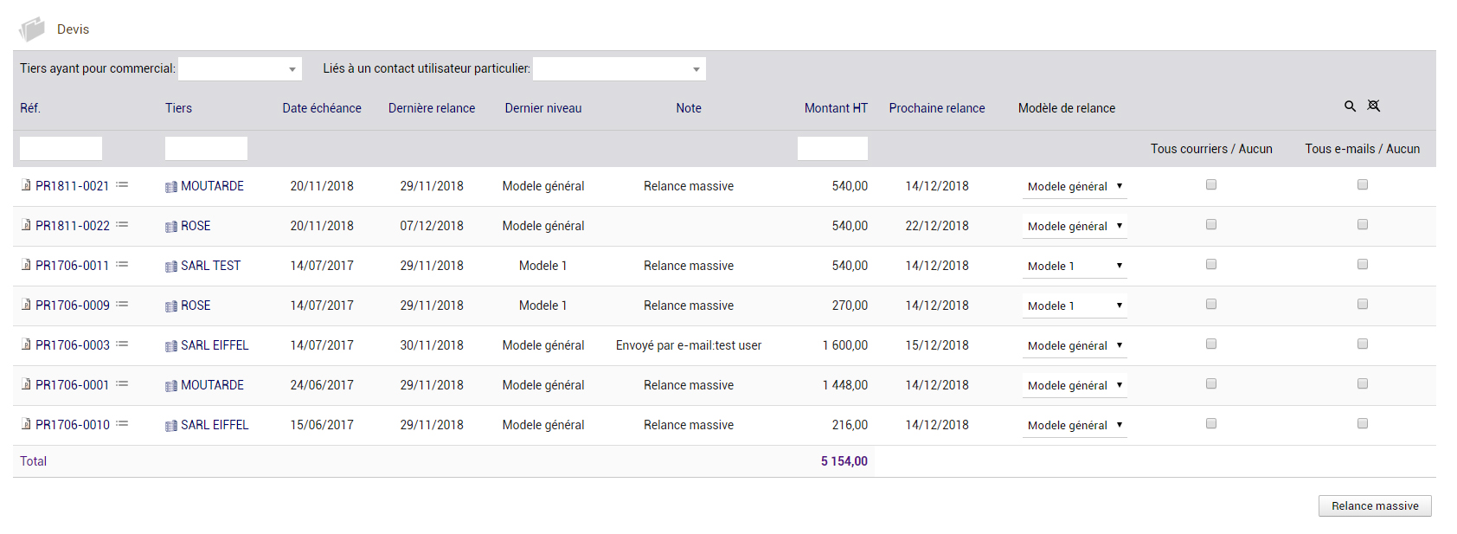Click document icon beside PR1706-0009
The width and height of the screenshot is (1457, 534).
[26, 305]
